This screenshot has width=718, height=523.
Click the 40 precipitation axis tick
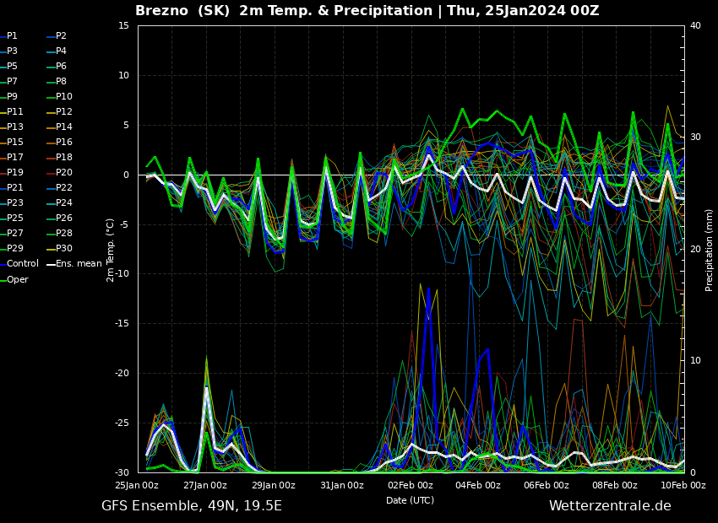695,26
